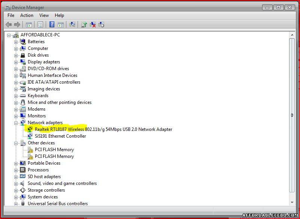
Task: Click the Imaging devices category icon
Action: (x=23, y=89)
